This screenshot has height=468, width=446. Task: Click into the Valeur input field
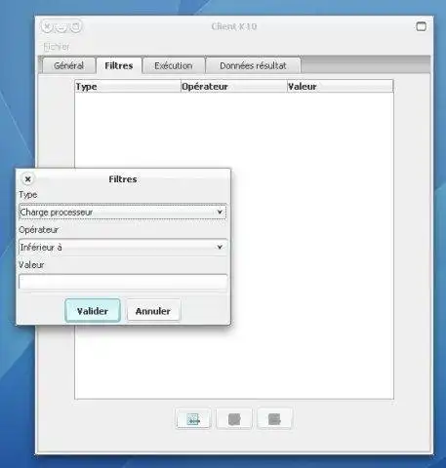coord(123,282)
